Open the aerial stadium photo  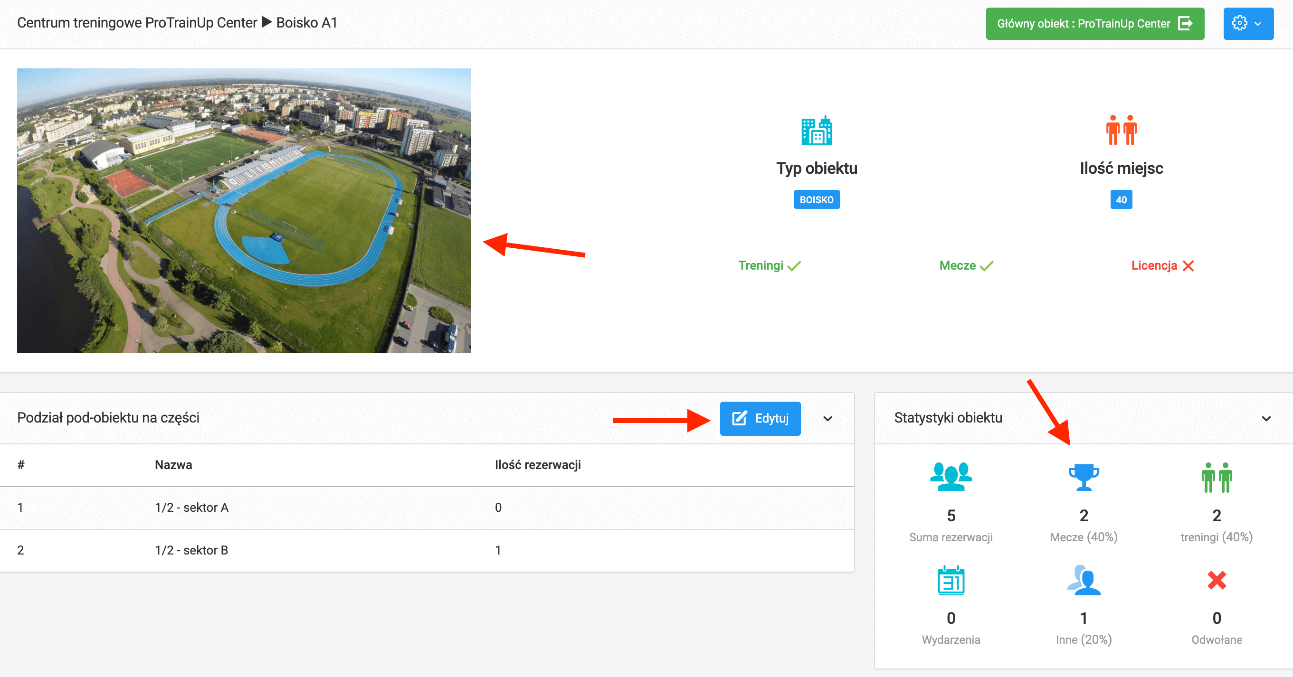click(244, 211)
